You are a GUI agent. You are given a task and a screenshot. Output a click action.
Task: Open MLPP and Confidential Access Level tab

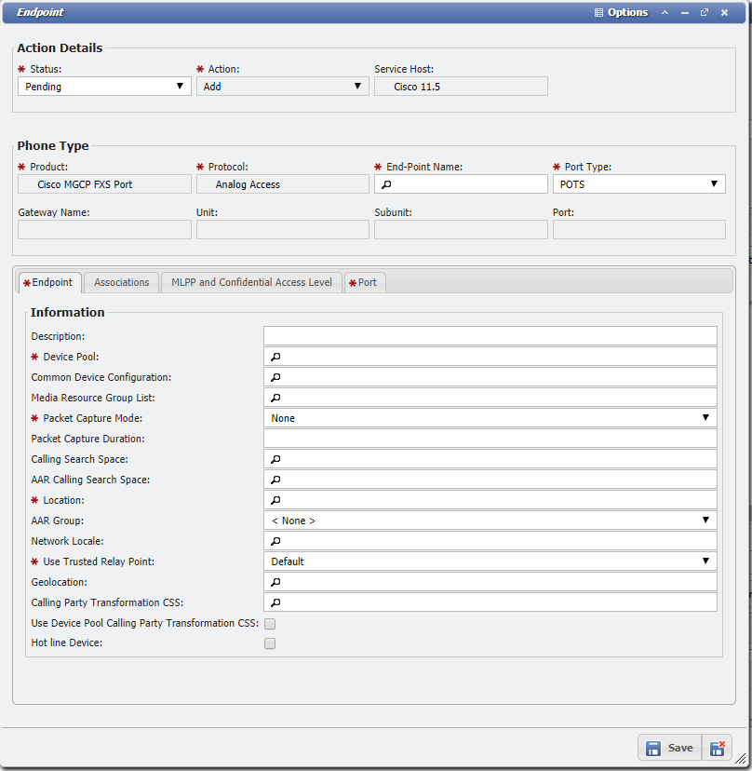pos(251,282)
